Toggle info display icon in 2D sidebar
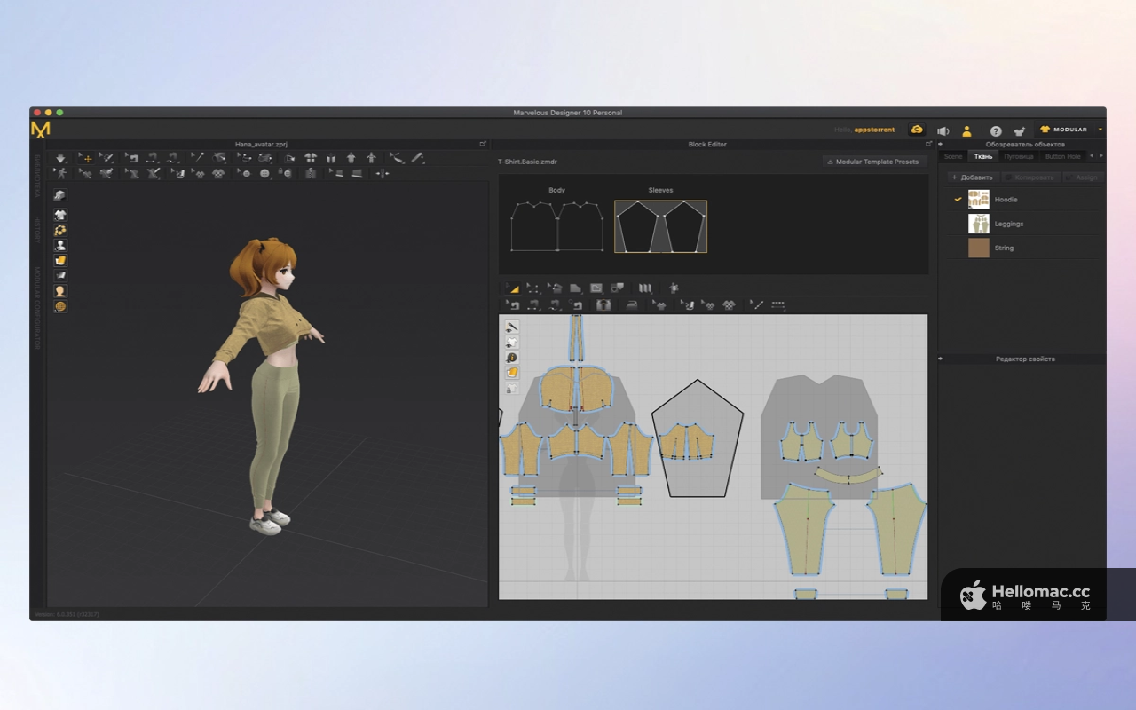The image size is (1136, 710). click(x=512, y=358)
